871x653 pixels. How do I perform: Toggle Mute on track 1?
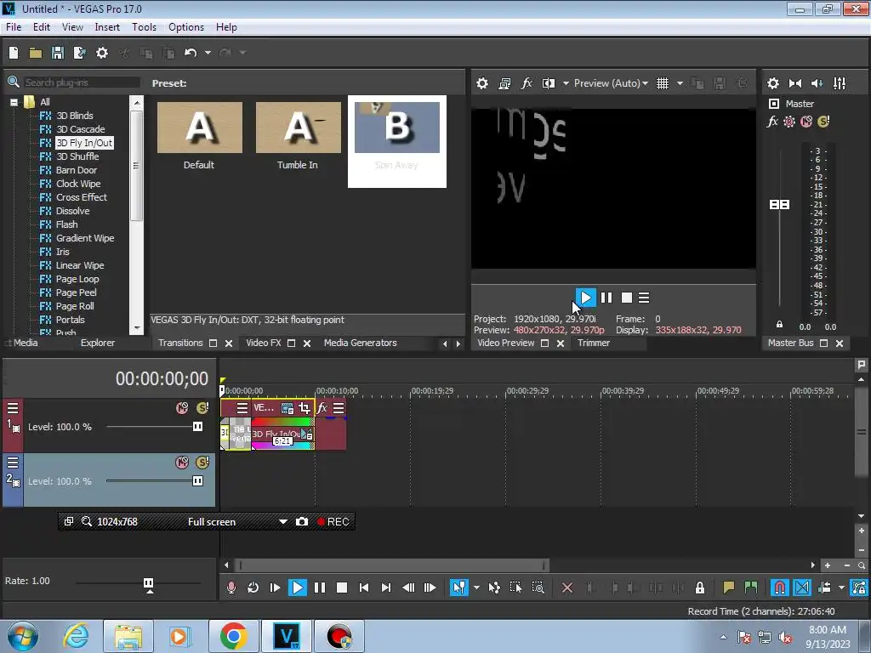pos(182,408)
